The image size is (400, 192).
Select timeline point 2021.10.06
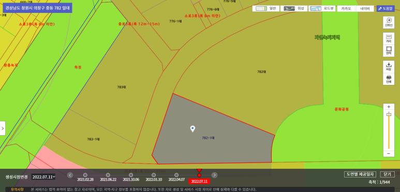131,175
